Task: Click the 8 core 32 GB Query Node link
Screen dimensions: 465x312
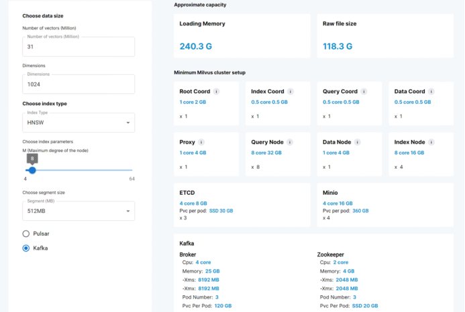Action: (266, 153)
